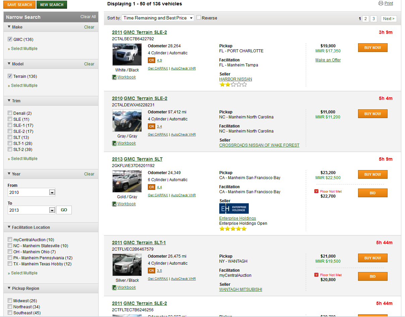Open Workbook icon for Silver/Black Terrain SLT-1
Viewport: 405px width, 317px height.
114,287
